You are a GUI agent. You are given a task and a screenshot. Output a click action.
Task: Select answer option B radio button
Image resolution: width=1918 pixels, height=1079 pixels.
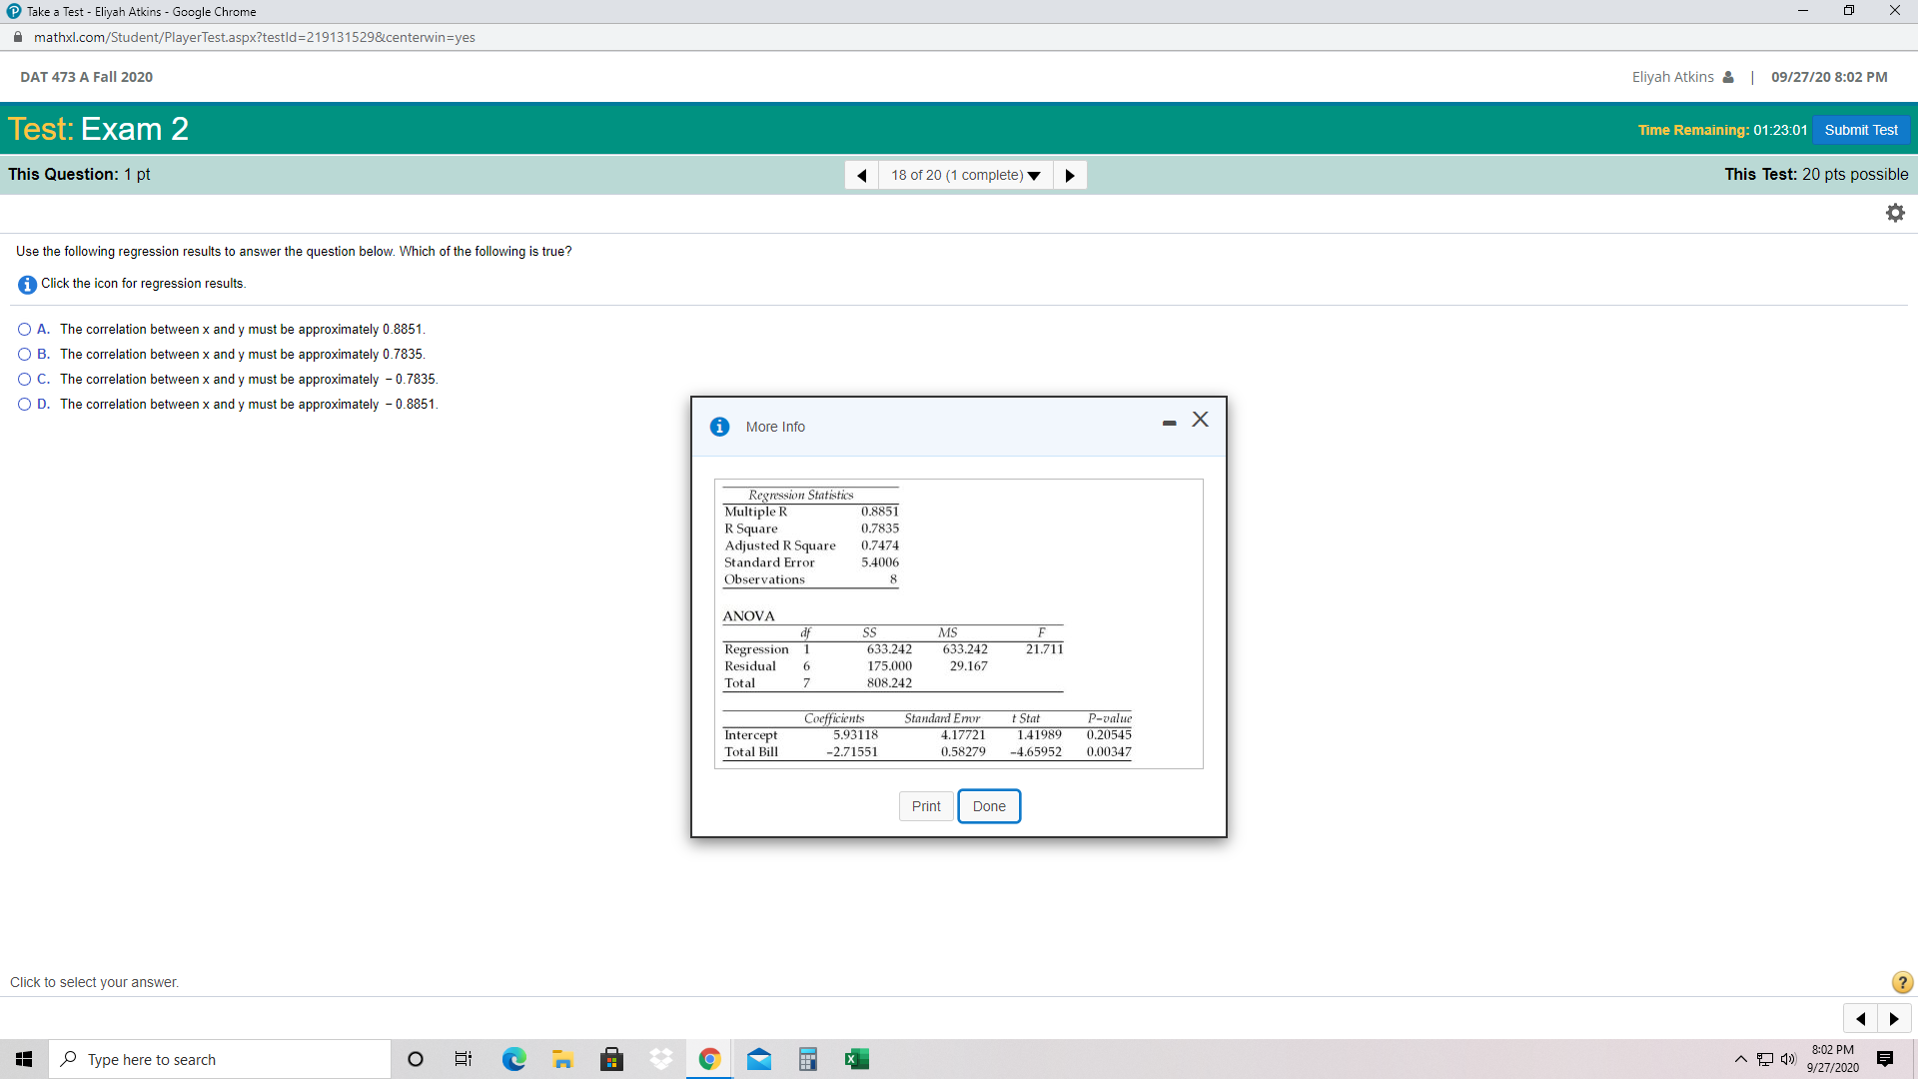pyautogui.click(x=25, y=355)
